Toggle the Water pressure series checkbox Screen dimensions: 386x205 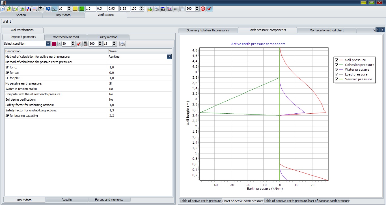point(337,70)
